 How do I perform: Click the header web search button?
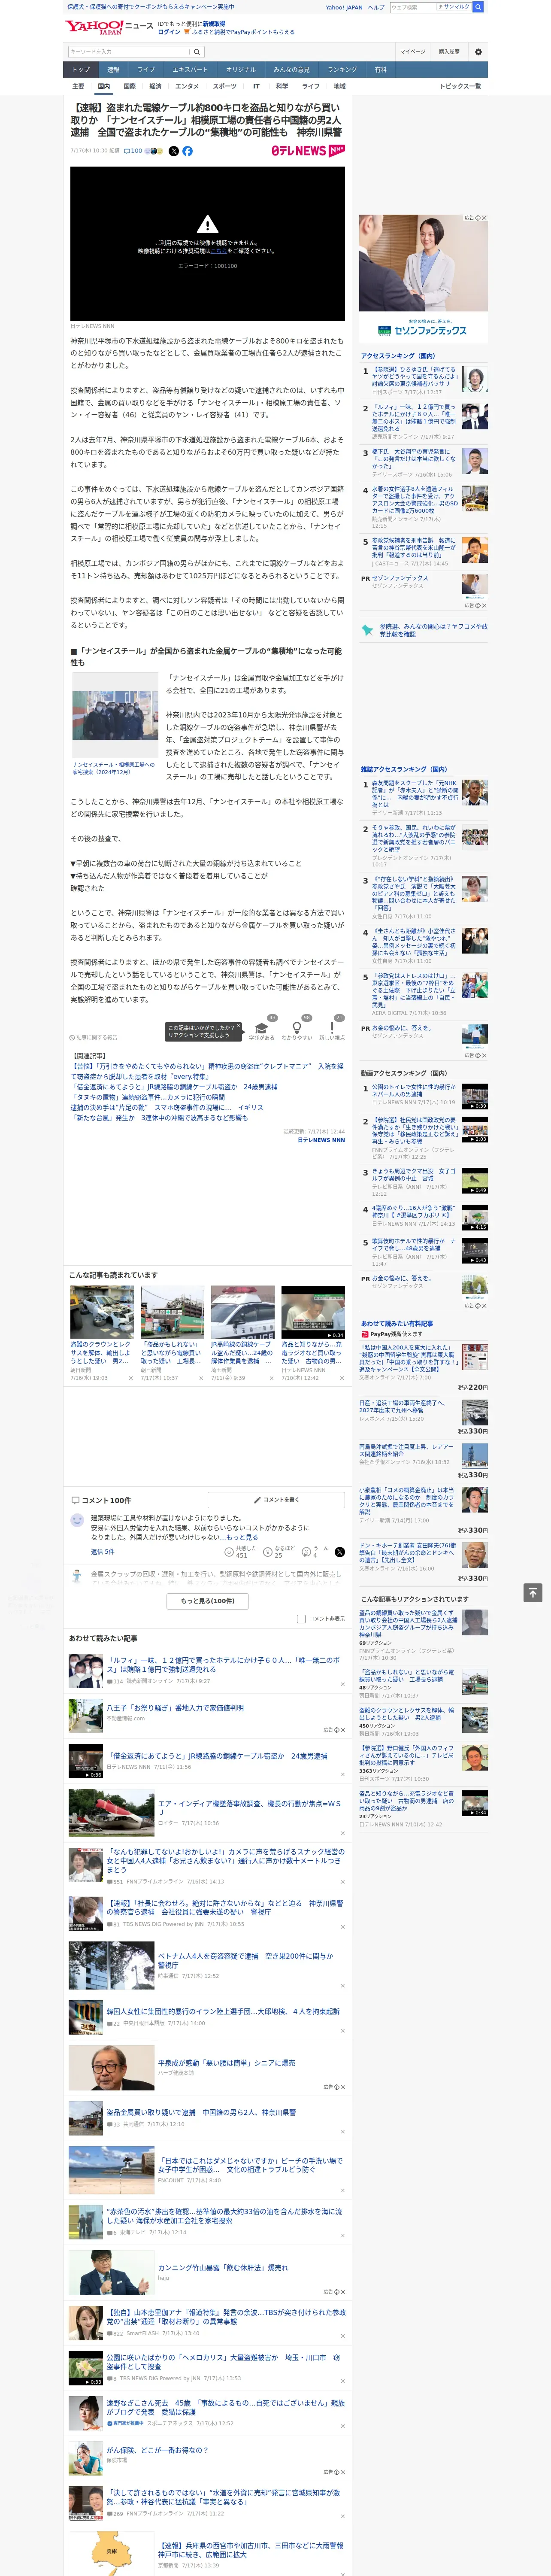coord(478,7)
